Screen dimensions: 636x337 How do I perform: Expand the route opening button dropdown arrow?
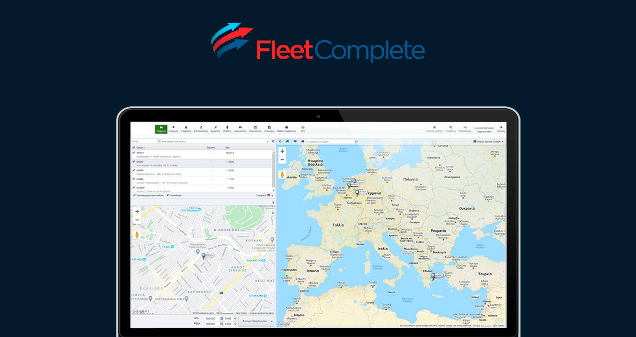(272, 321)
